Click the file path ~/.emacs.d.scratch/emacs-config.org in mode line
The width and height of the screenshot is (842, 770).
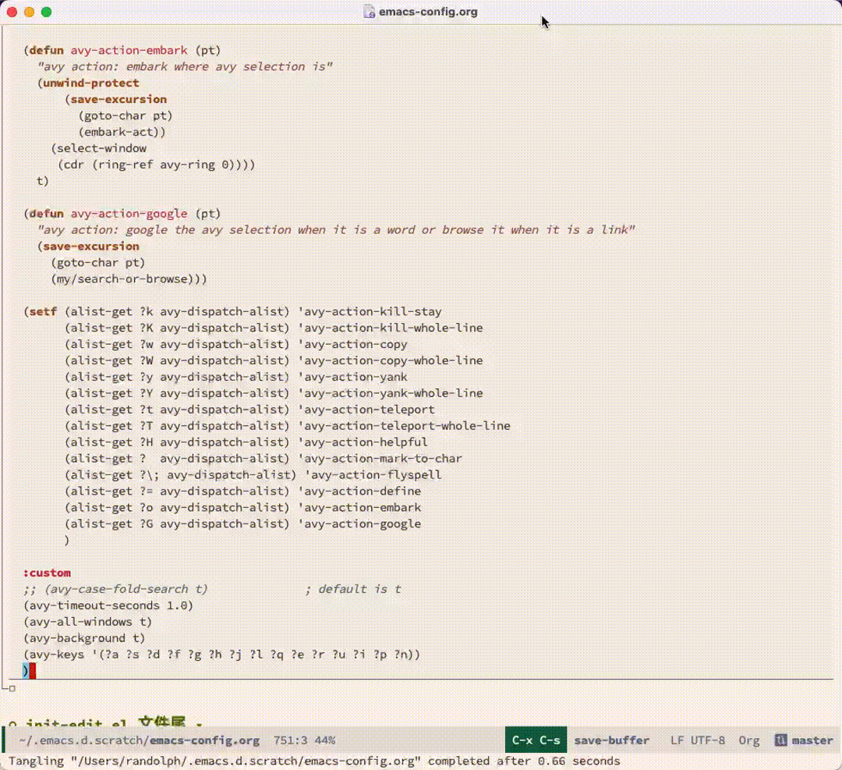point(139,740)
